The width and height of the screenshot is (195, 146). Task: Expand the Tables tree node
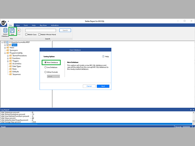coord(5,45)
